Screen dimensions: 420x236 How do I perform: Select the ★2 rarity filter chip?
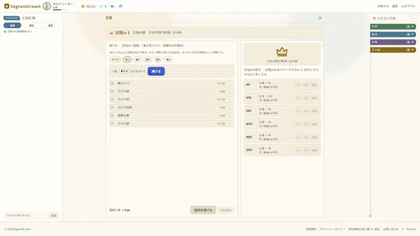[x=127, y=60]
